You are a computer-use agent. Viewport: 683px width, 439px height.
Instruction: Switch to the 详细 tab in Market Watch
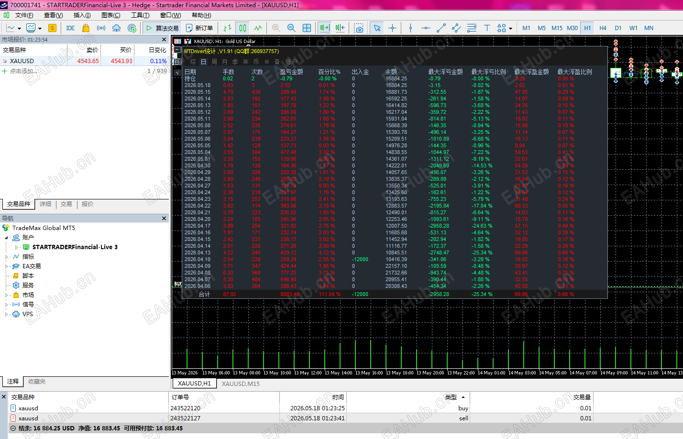(45, 204)
